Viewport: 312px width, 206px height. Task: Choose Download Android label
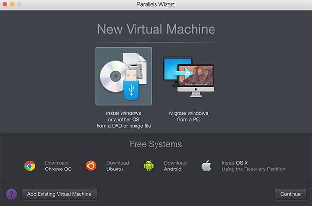pyautogui.click(x=175, y=166)
